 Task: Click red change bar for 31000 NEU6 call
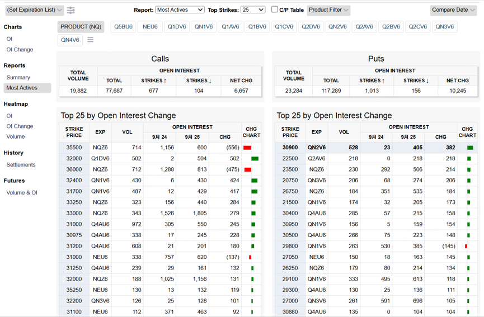[250, 257]
